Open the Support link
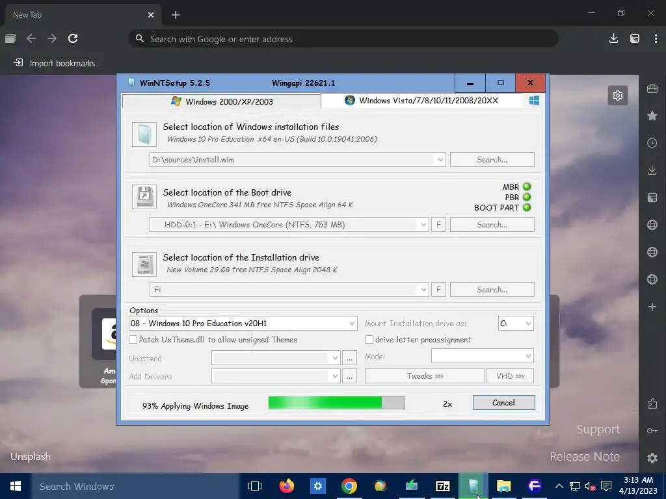666x499 pixels. 598,429
